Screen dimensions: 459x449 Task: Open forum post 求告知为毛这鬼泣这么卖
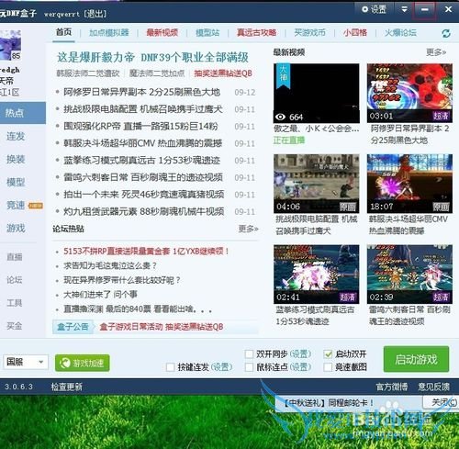click(x=110, y=265)
